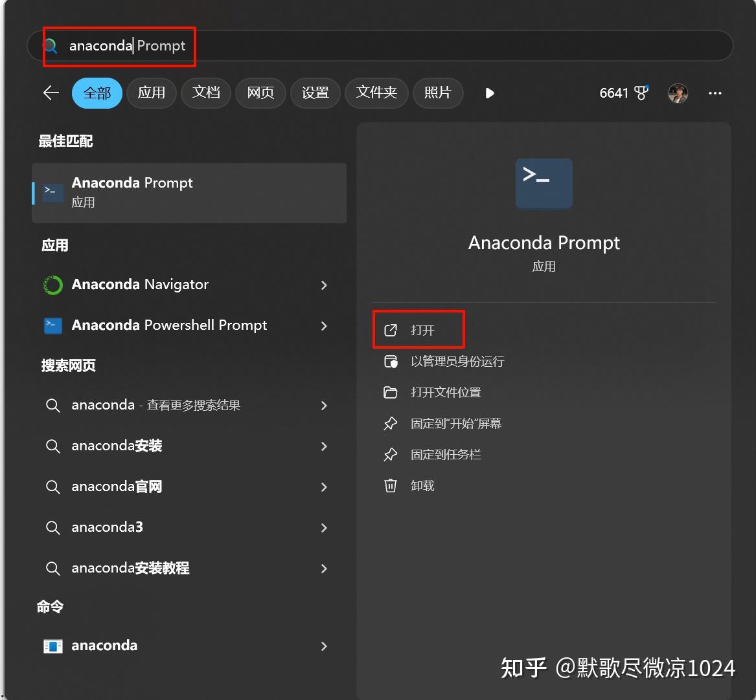Click the uninstall trash icon for 卸载
This screenshot has height=700, width=756.
(x=391, y=486)
